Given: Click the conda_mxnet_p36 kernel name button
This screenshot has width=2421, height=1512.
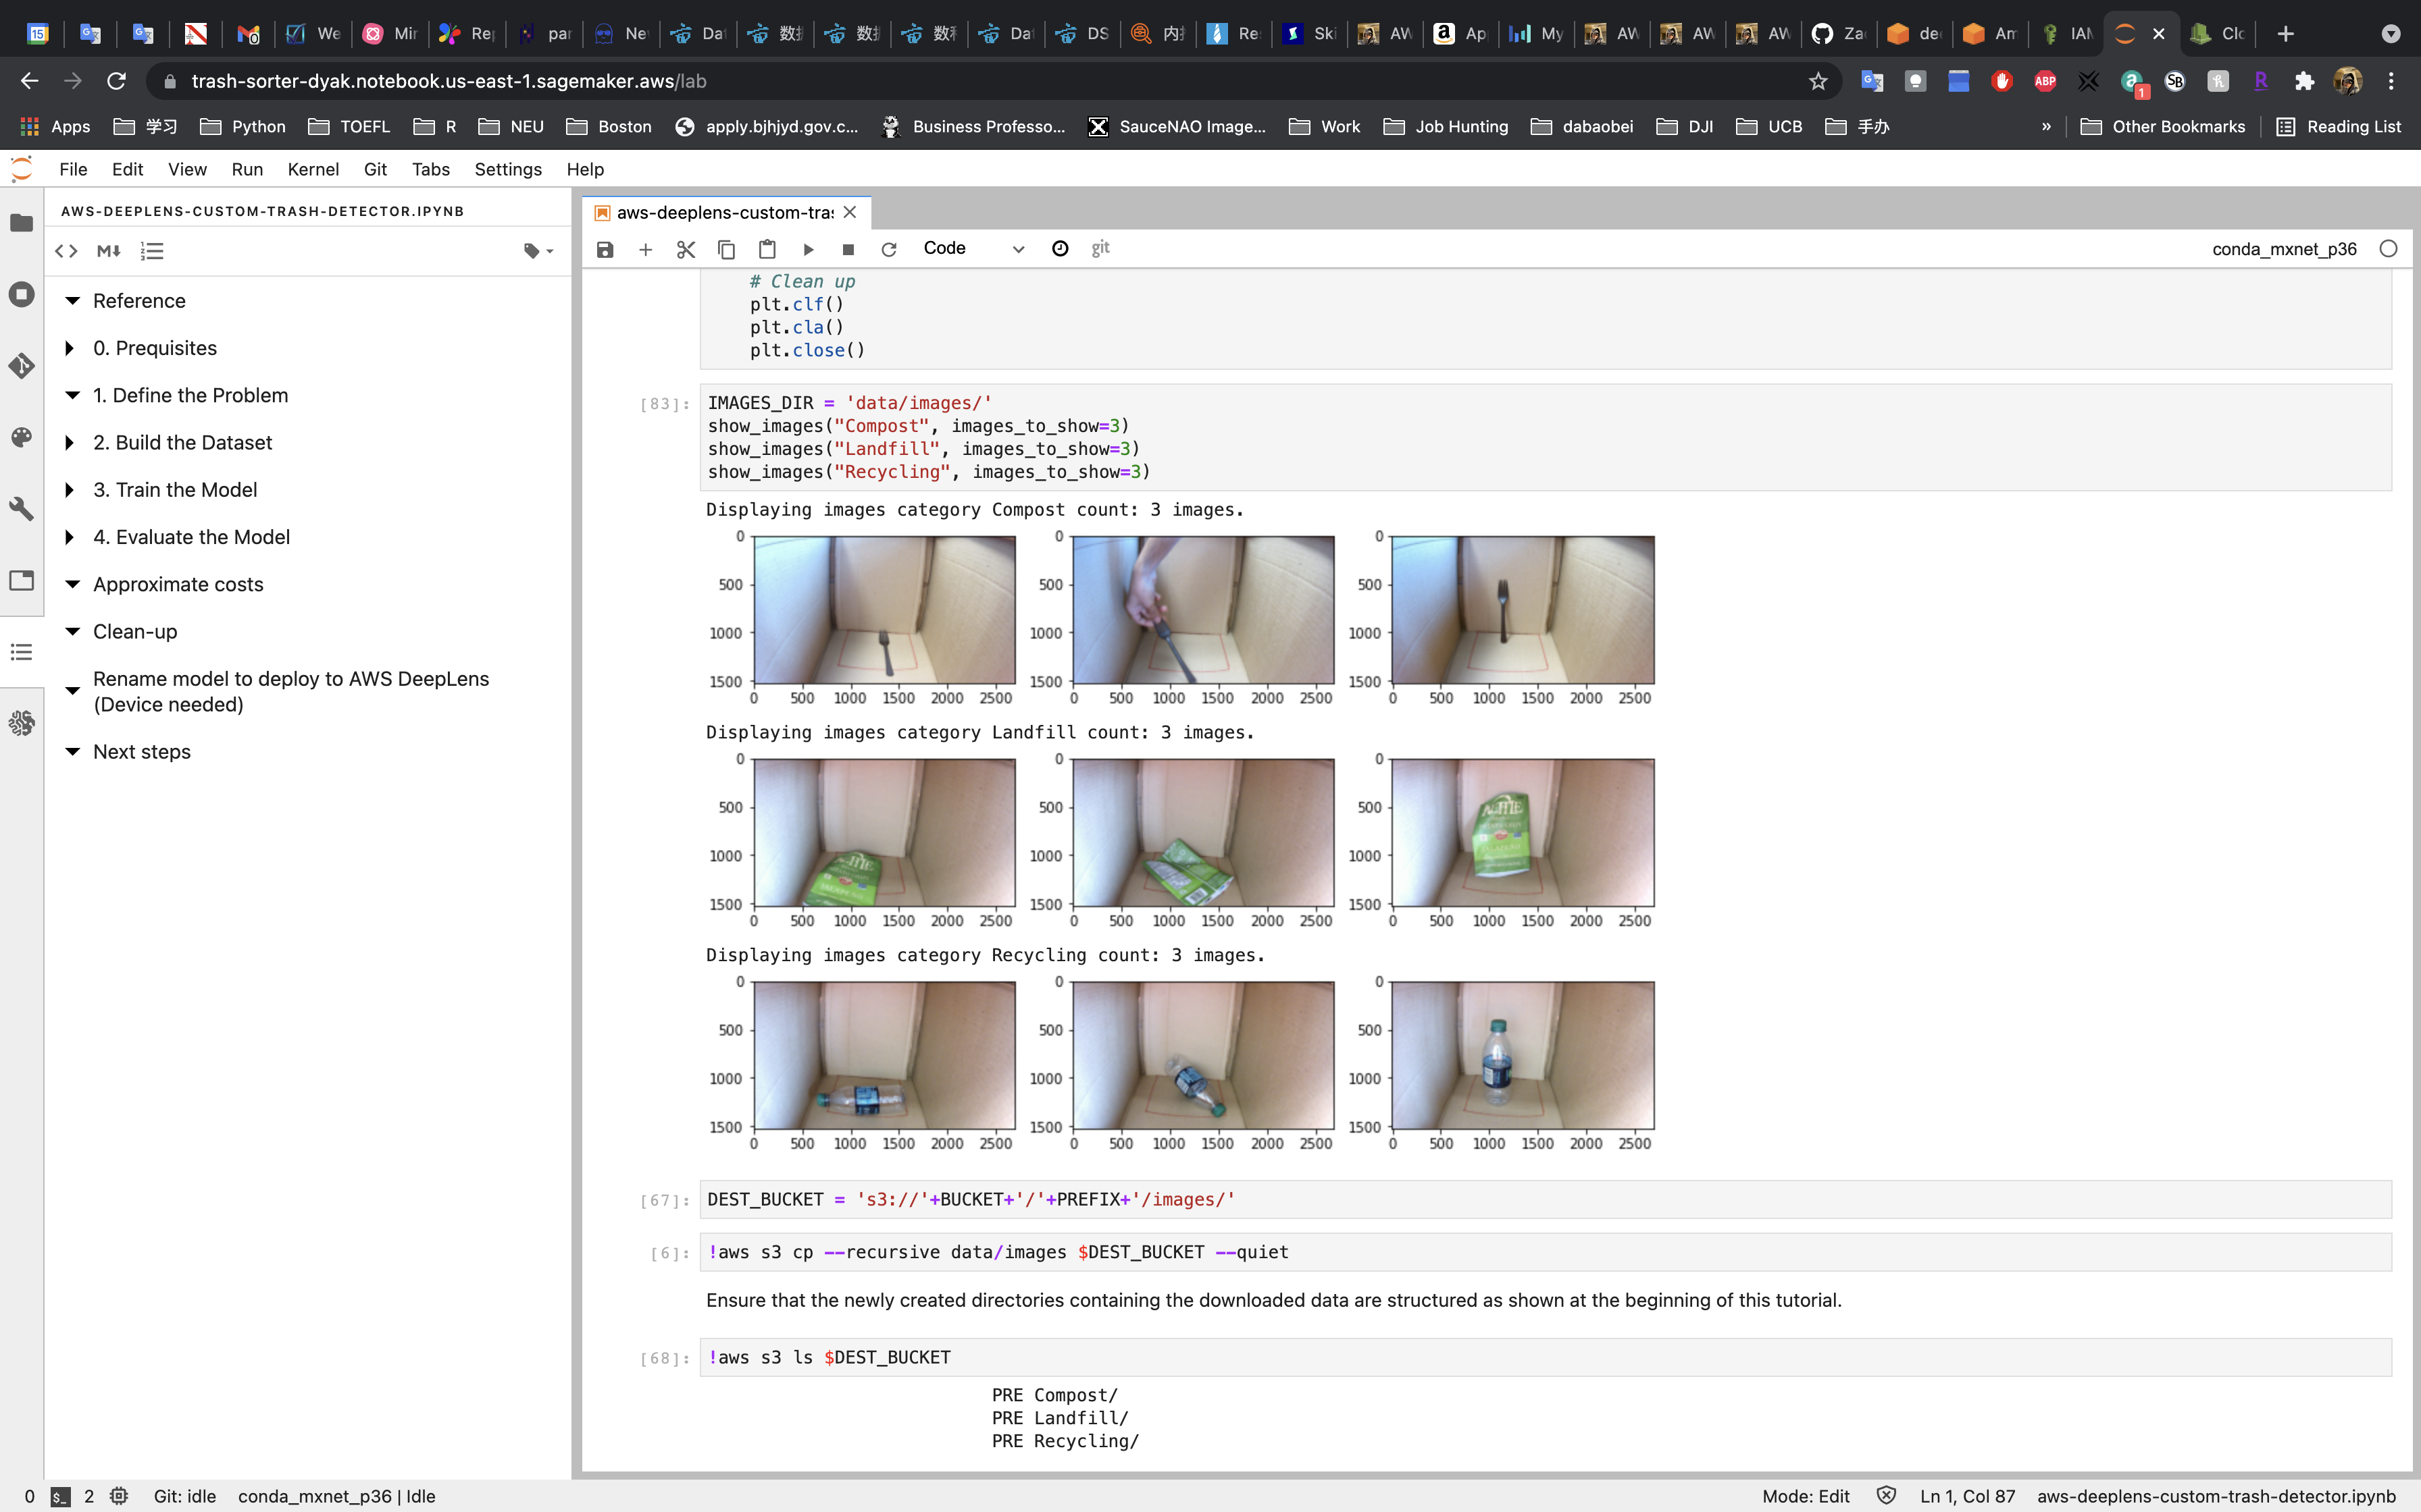Looking at the screenshot, I should [2284, 249].
